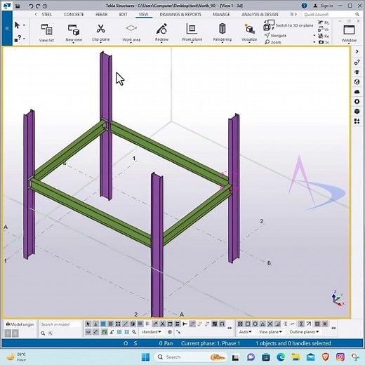Viewport: 365px width, 365px height.
Task: Select the Clip plane scissors tool
Action: click(x=100, y=32)
